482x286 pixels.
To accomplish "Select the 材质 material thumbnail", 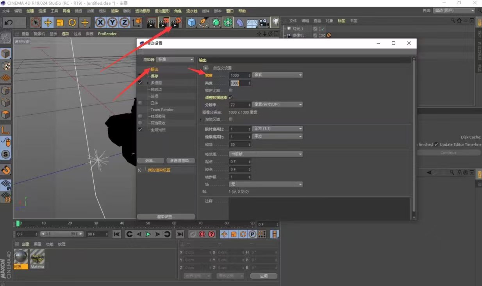I will [x=21, y=259].
